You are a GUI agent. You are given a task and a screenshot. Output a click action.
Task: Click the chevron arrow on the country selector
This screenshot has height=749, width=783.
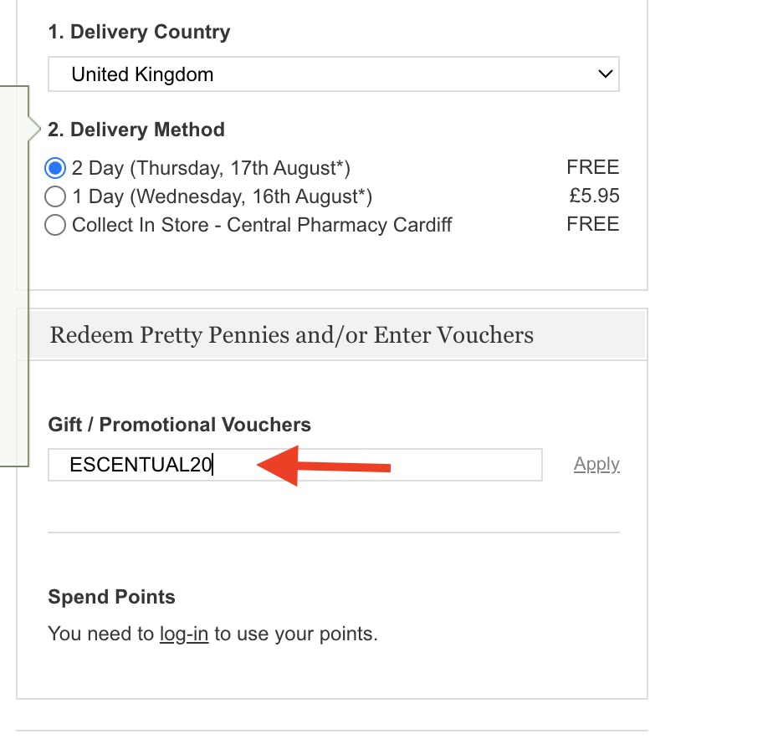pos(606,74)
